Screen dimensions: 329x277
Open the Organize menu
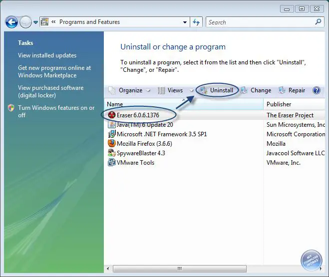(130, 90)
